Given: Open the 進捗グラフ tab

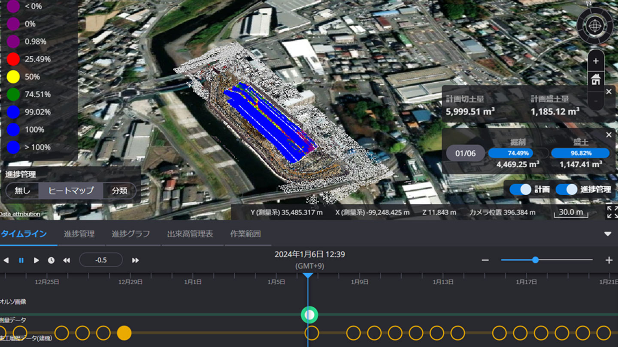Looking at the screenshot, I should [x=130, y=234].
